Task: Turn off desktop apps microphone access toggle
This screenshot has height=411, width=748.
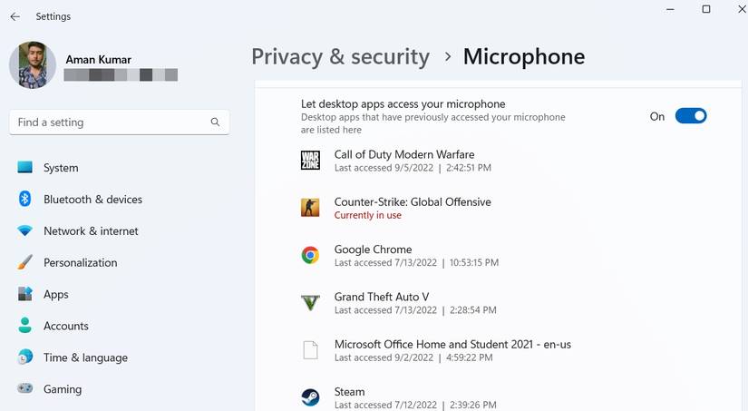Action: [x=690, y=116]
